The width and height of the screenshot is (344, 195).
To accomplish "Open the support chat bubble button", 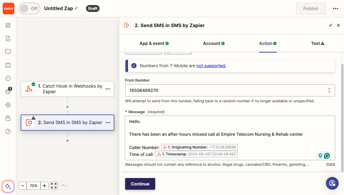I will click(x=332, y=183).
